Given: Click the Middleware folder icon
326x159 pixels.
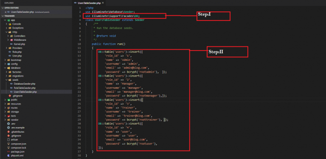Looking at the screenshot, I should tap(11, 40).
